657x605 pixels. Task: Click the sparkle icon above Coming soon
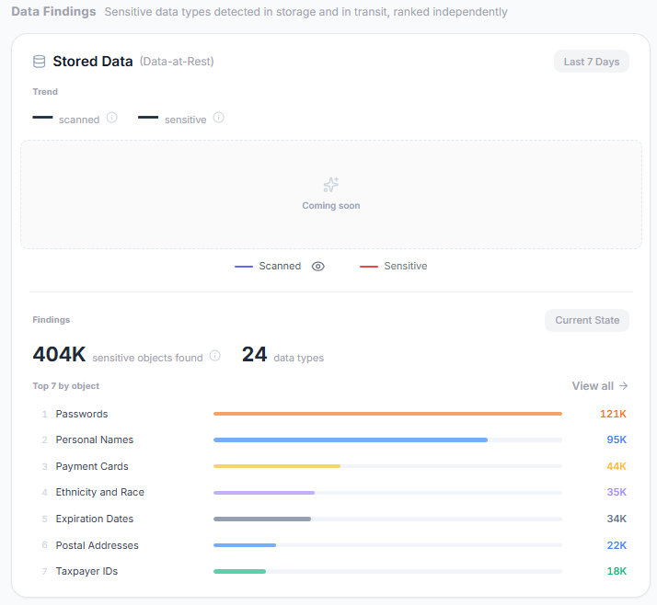(331, 185)
